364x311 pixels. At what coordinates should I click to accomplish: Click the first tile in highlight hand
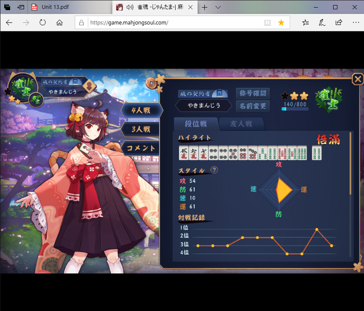(184, 153)
